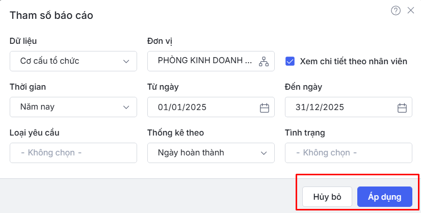
Task: Click the Ngày hoàn thành value text
Action: 191,153
